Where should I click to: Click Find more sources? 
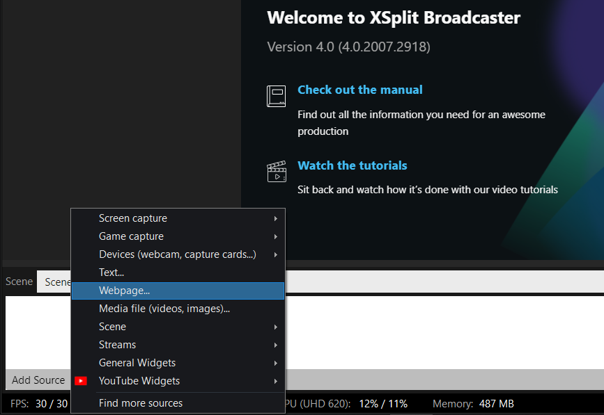(141, 403)
